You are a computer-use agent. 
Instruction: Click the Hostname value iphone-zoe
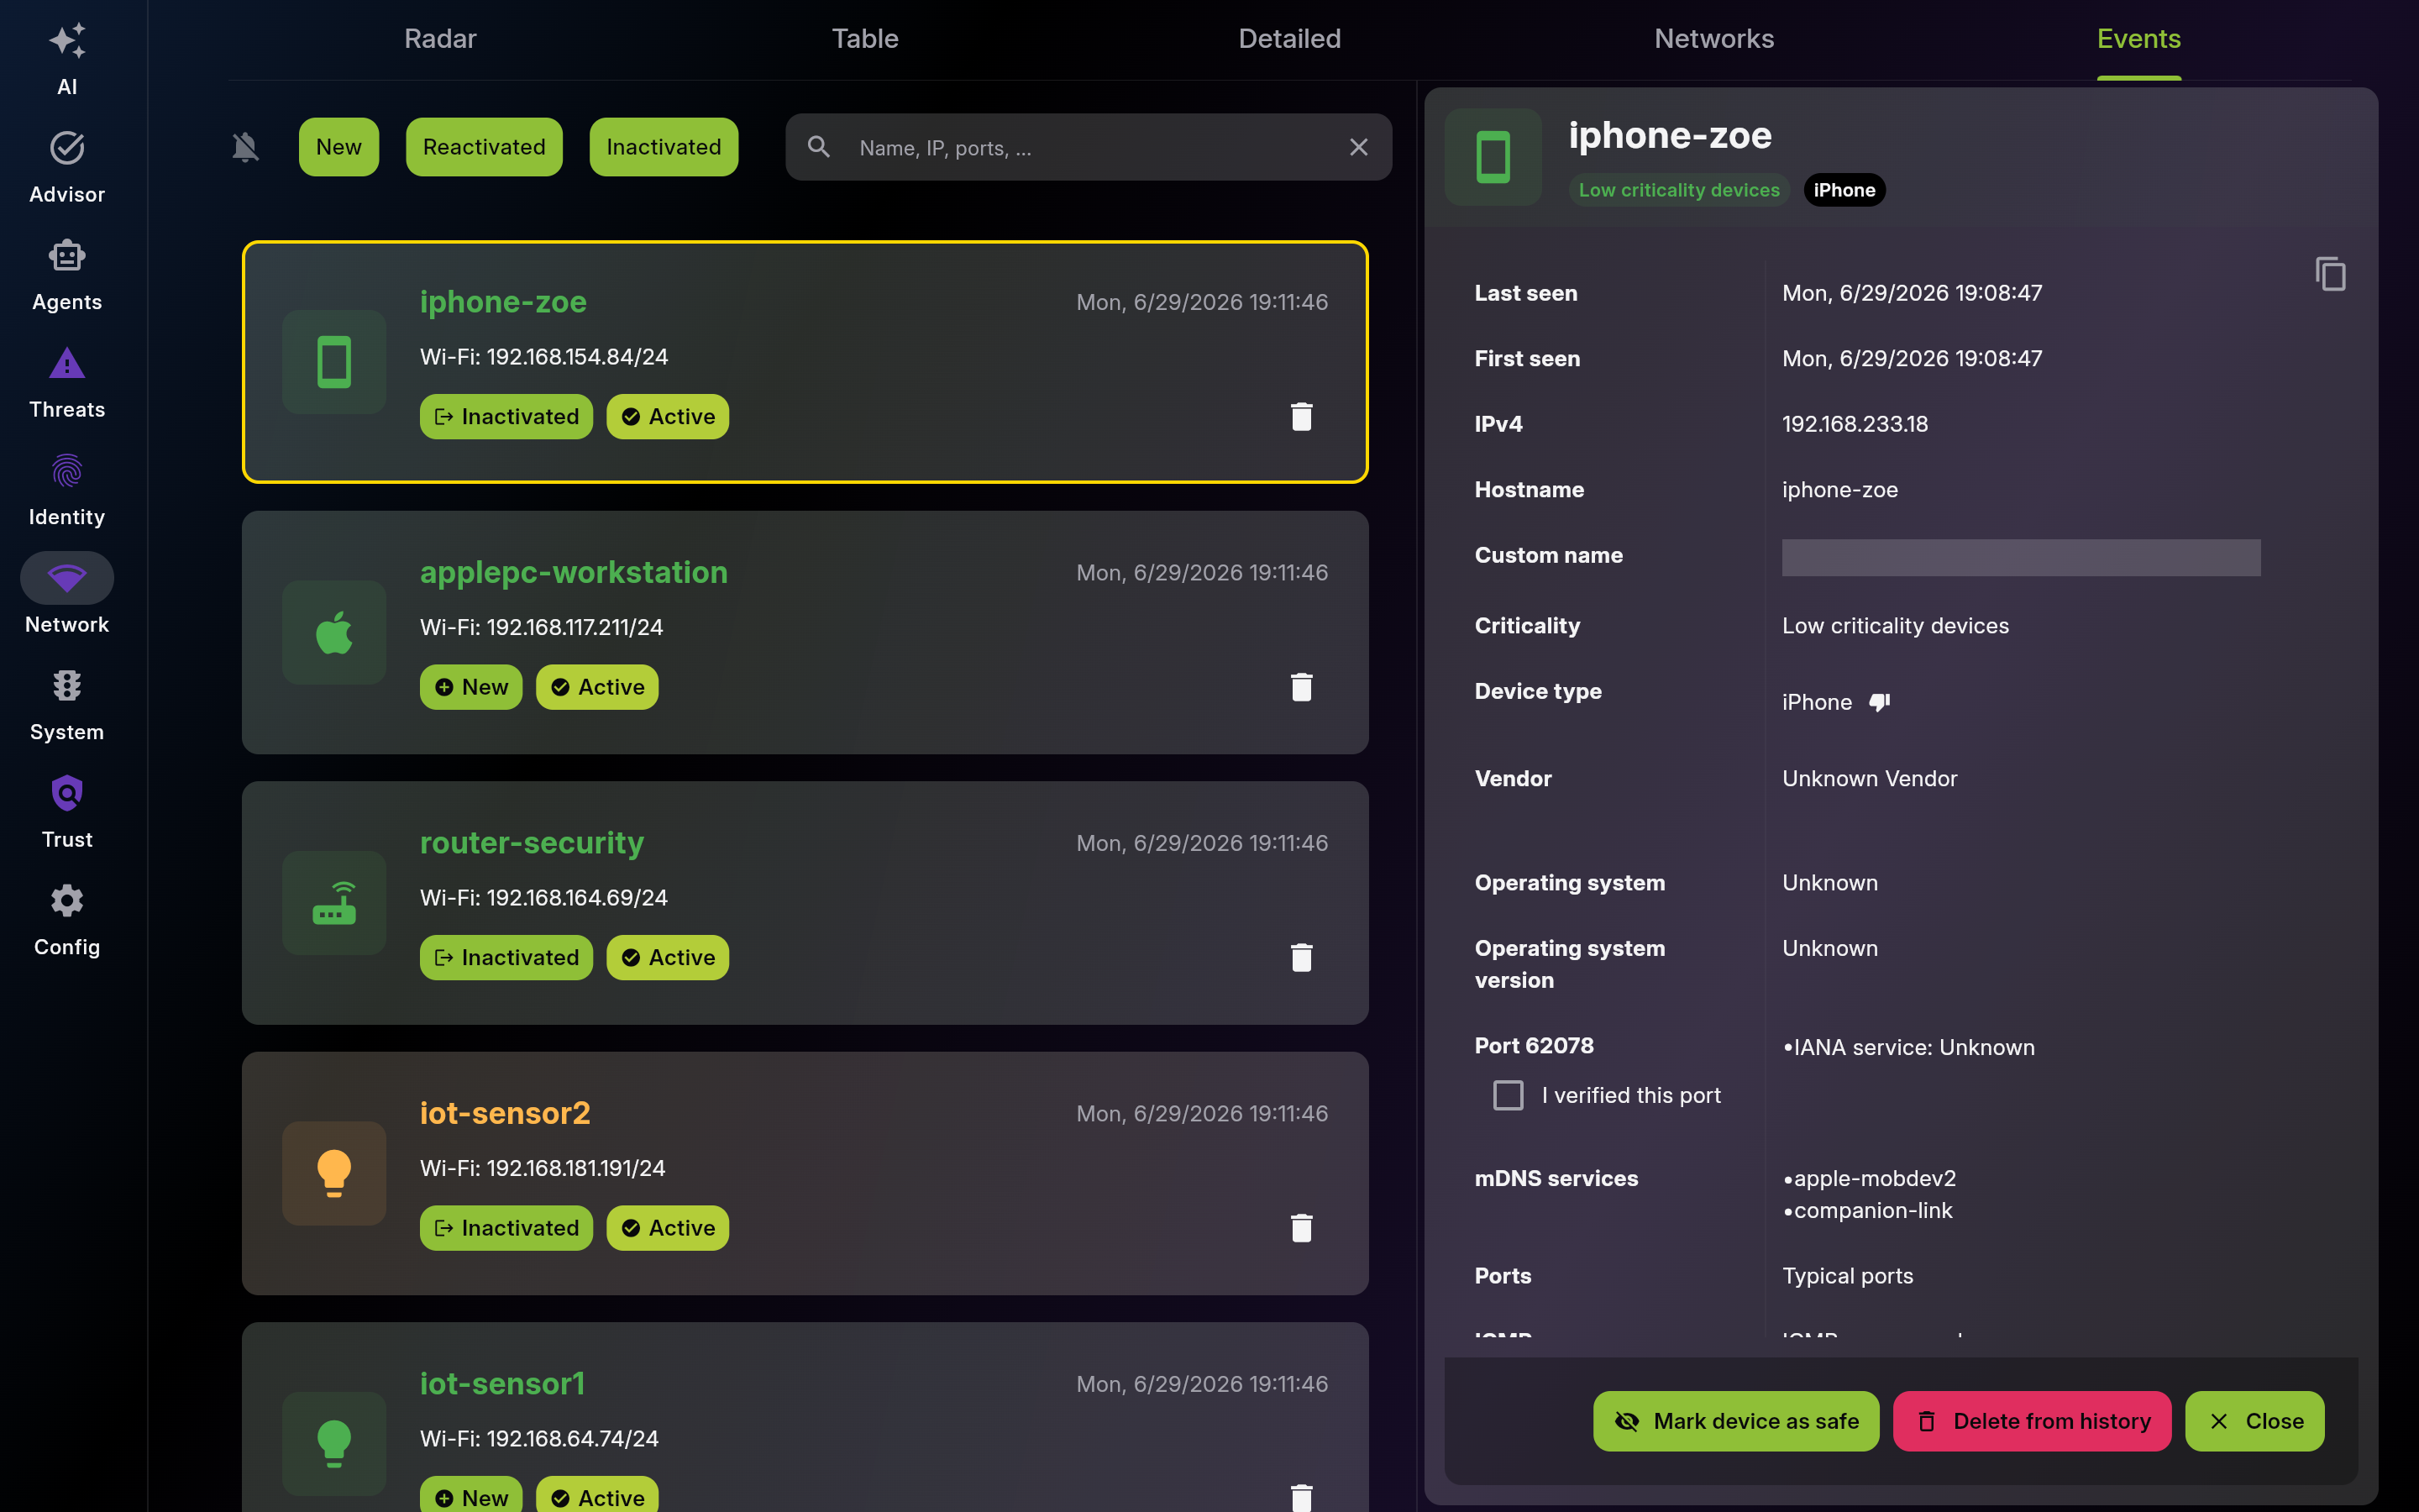pos(1840,490)
